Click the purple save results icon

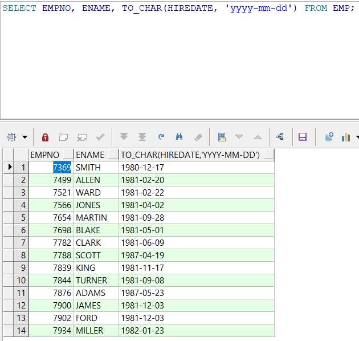303,137
